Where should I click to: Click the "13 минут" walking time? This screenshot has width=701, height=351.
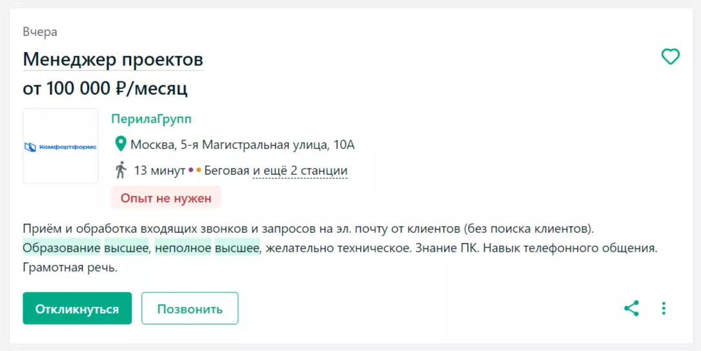pos(159,171)
